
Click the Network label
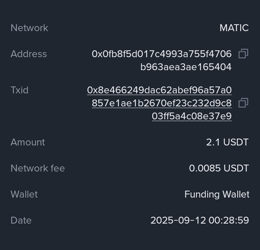point(29,28)
